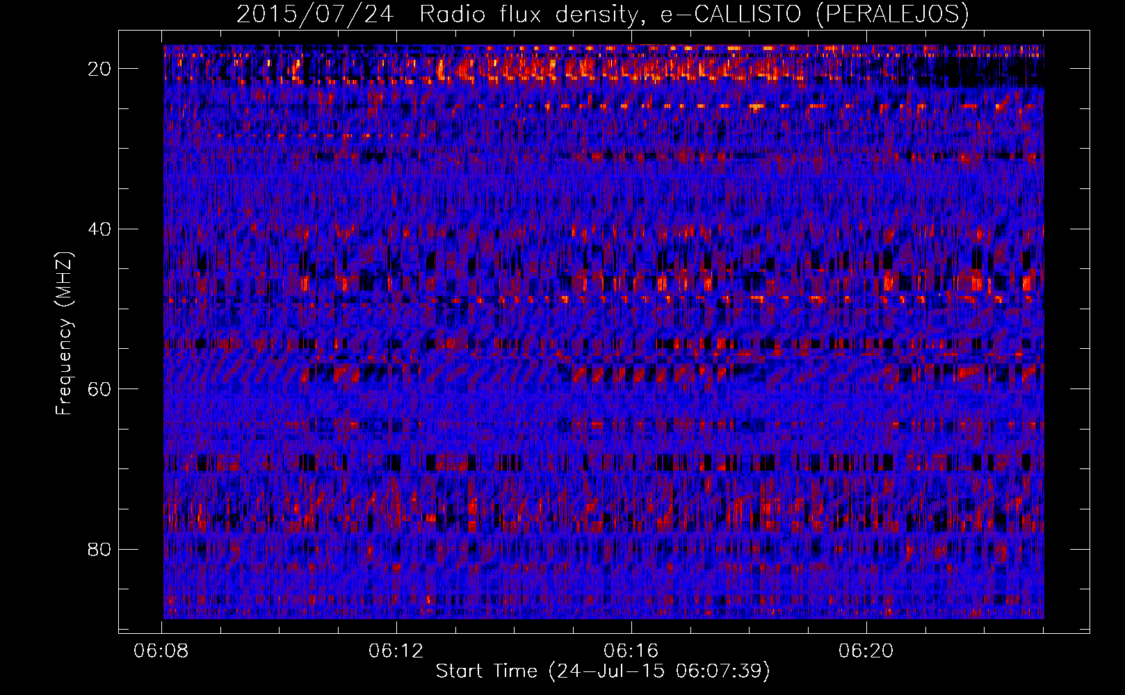
Task: Click the 06:20 time tick label
Action: 866,651
